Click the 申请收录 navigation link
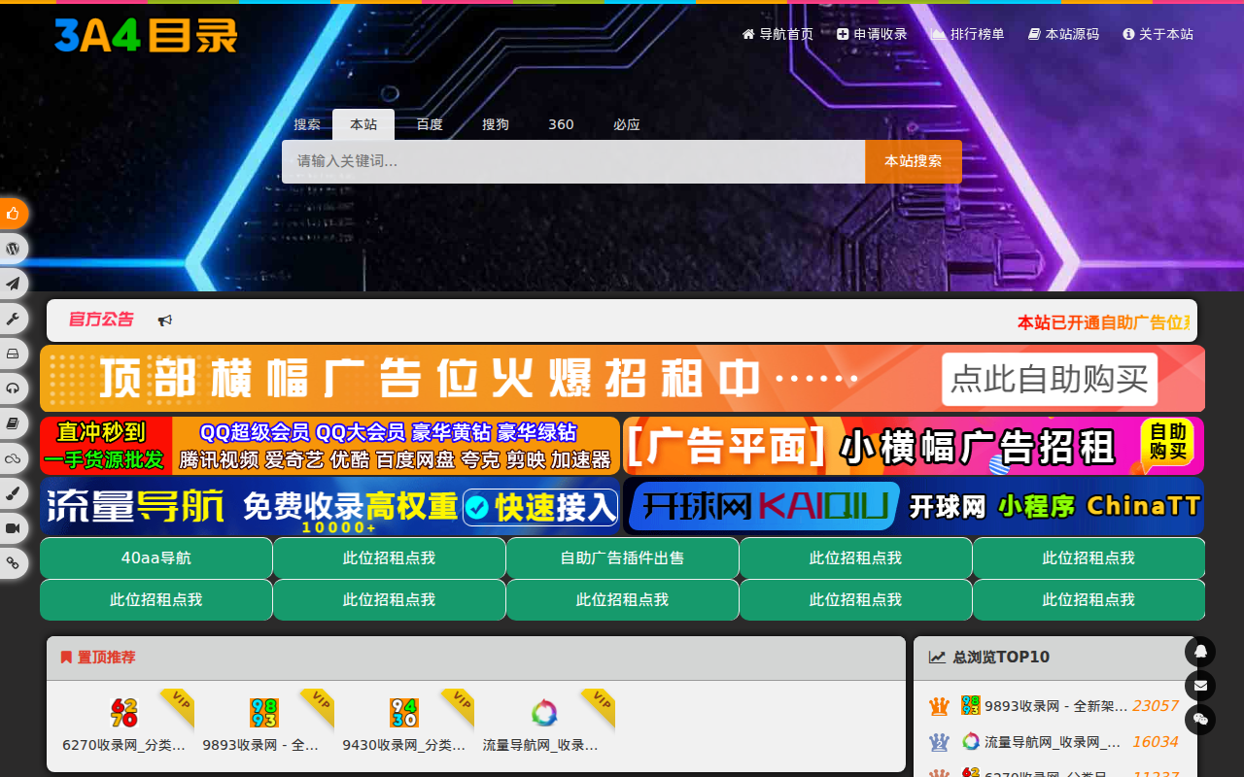Image resolution: width=1244 pixels, height=777 pixels. (872, 33)
